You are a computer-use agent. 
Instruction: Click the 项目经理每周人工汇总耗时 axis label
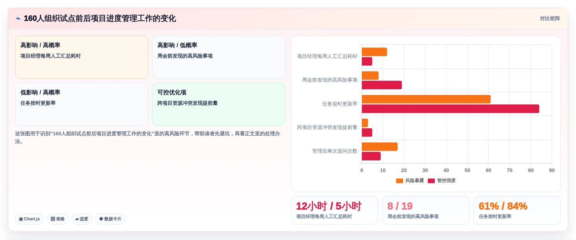[327, 56]
